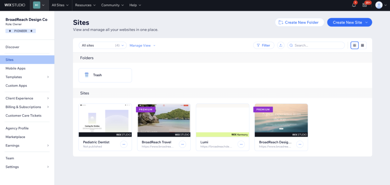Click the Filter button
390x185 pixels.
264,46
